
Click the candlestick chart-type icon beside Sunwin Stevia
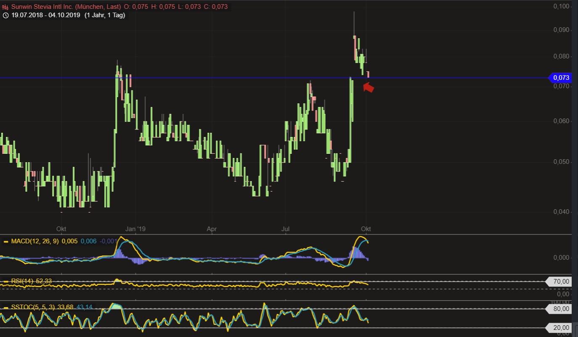(x=5, y=7)
